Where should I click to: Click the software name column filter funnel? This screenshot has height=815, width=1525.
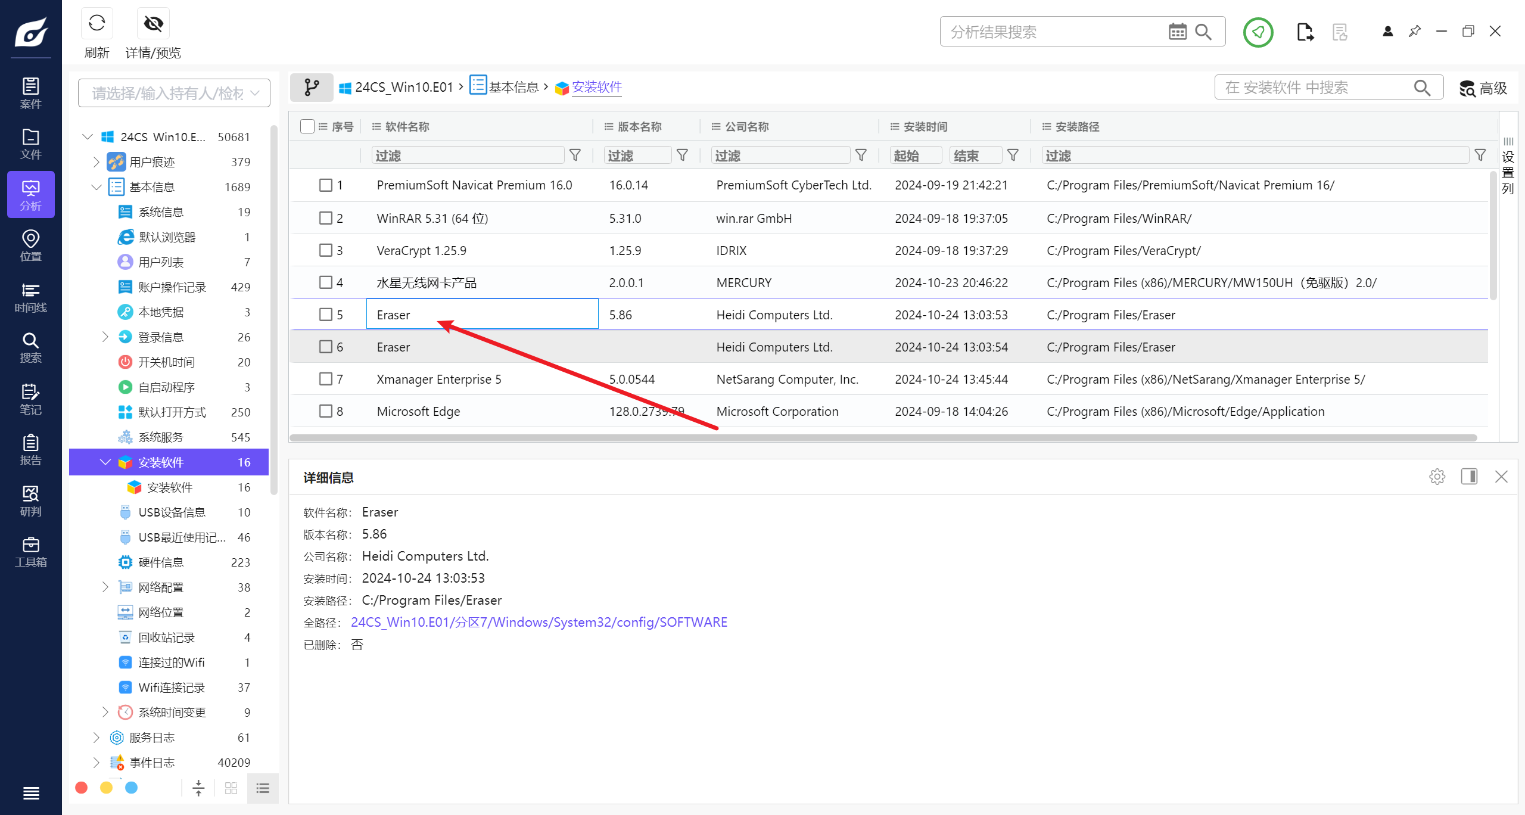tap(575, 155)
